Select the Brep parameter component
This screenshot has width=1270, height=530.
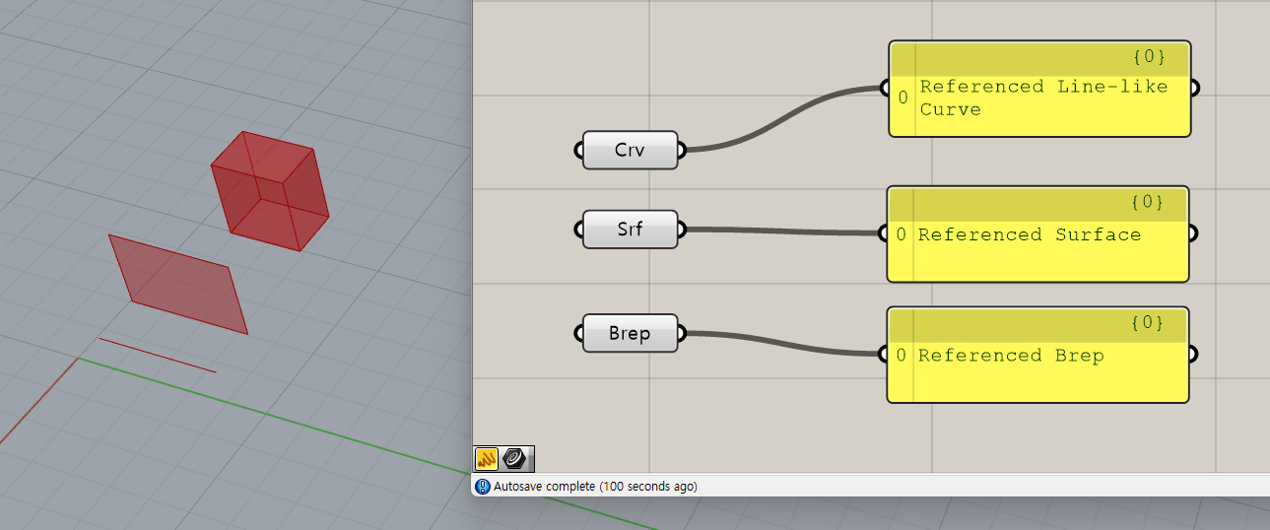[x=630, y=334]
